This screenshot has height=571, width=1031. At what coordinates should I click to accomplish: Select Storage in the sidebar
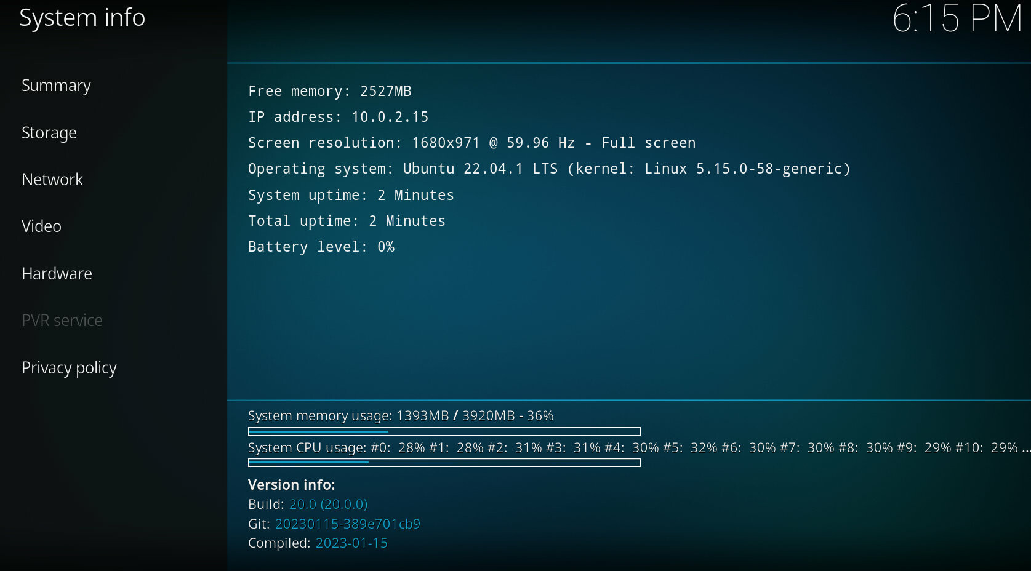[x=49, y=133]
